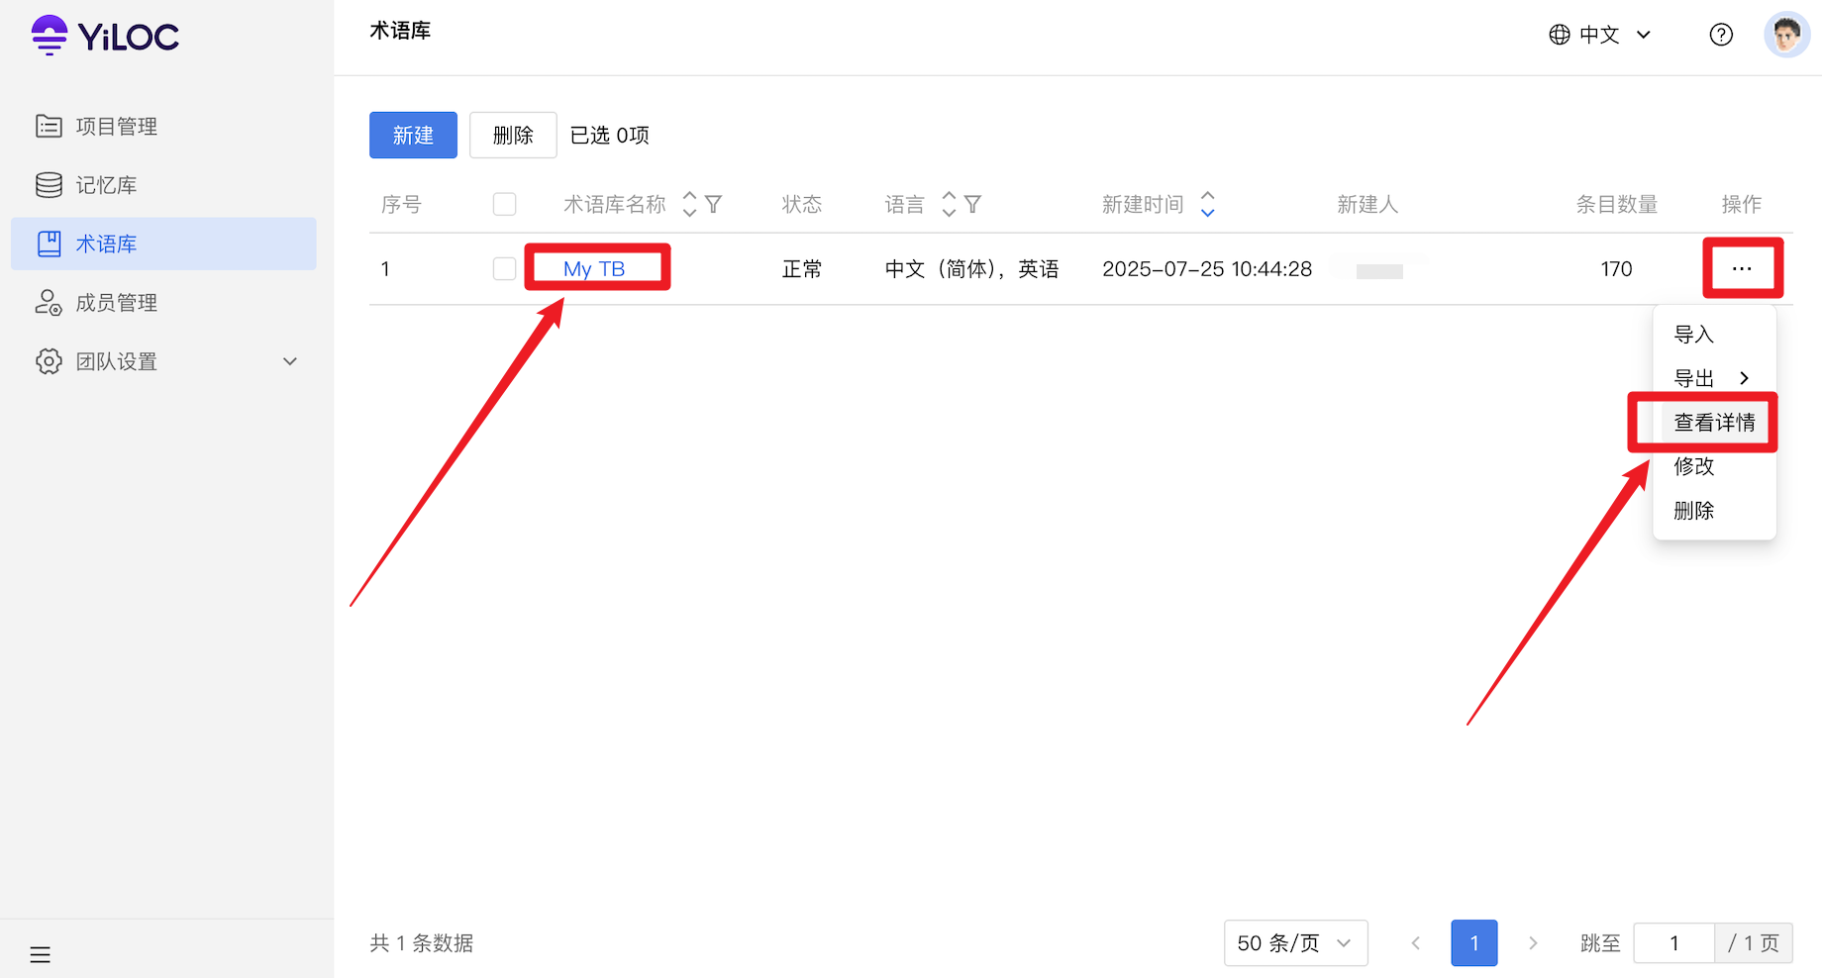The image size is (1822, 978).
Task: Click the YiLOC logo
Action: tap(105, 37)
